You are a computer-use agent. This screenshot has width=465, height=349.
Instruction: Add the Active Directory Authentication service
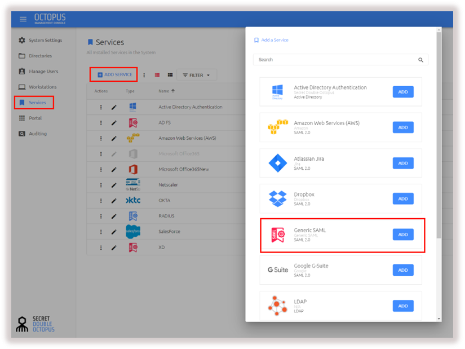click(403, 92)
